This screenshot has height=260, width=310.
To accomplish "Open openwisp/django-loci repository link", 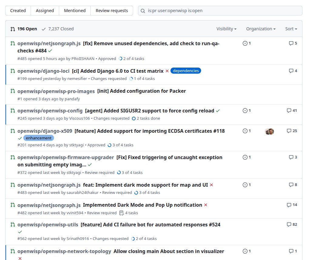I will [x=43, y=71].
